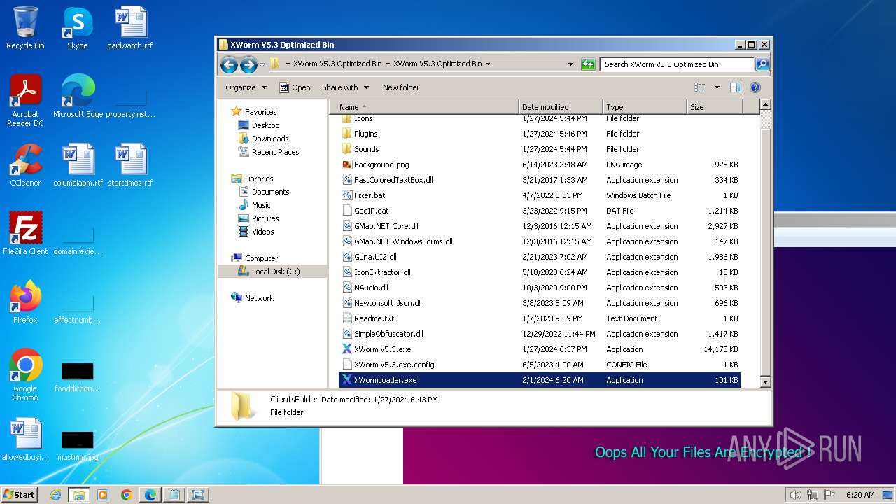Viewport: 896px width, 504px height.
Task: Select the Firefox desktop shortcut
Action: pos(25,302)
